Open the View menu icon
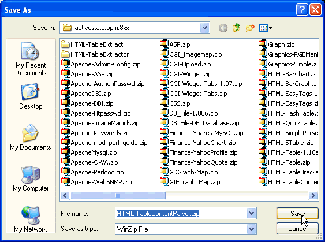Viewport: 325px width, 242px height. (x=266, y=28)
